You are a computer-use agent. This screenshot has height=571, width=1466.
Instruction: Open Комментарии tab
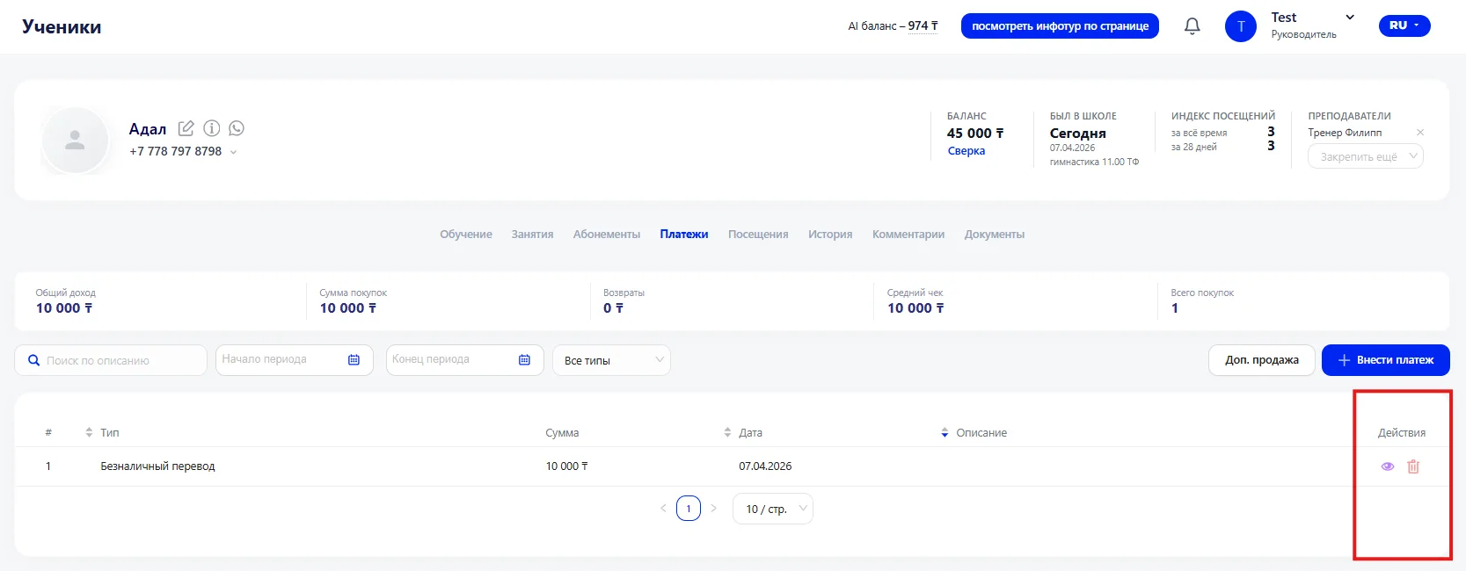(x=908, y=235)
